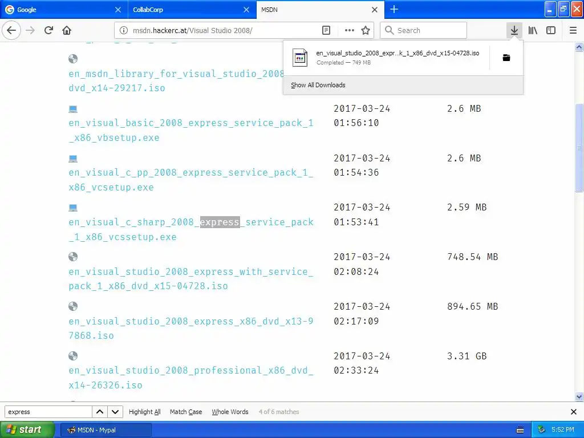Image resolution: width=584 pixels, height=438 pixels.
Task: Click disc icon above professional_x86_dvd iso
Action: coord(73,356)
